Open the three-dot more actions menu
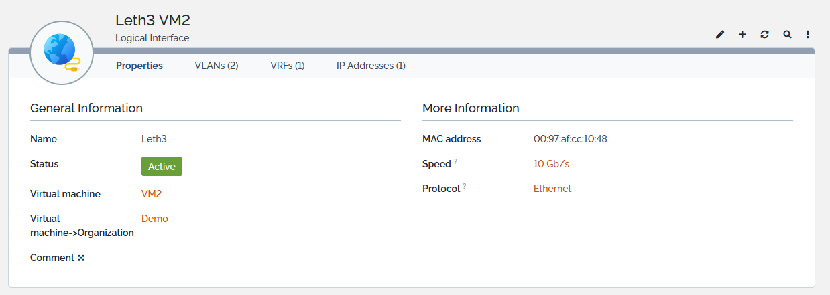Screen dimensions: 830x295 (x=808, y=34)
